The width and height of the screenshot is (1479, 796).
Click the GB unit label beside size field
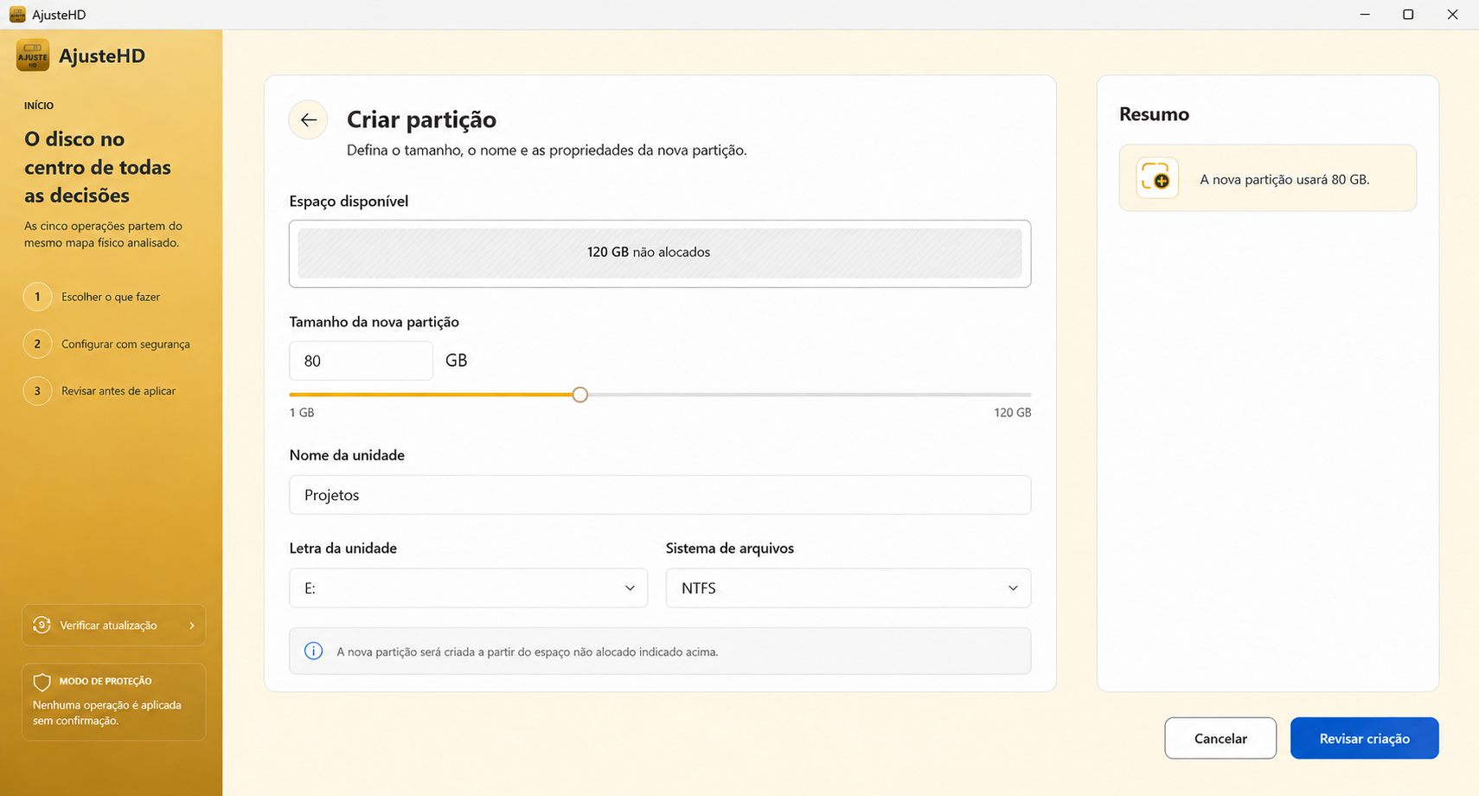456,361
